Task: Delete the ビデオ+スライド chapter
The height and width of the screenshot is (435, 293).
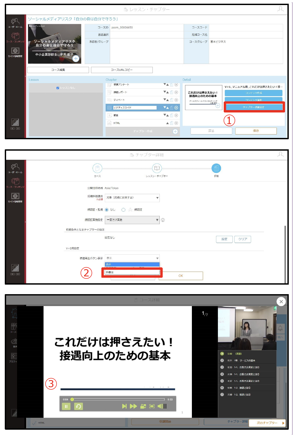Action: (176, 108)
